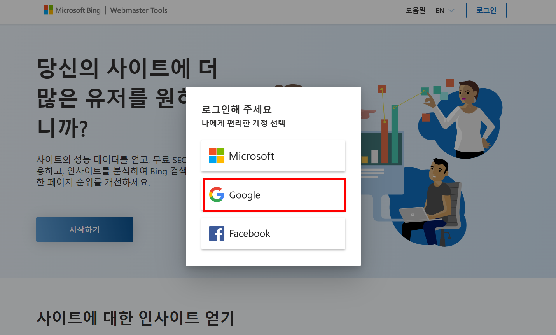Click the Microsoft Bing logo icon

click(48, 10)
